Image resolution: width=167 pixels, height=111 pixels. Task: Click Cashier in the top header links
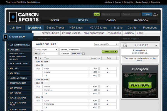pyautogui.click(x=118, y=2)
